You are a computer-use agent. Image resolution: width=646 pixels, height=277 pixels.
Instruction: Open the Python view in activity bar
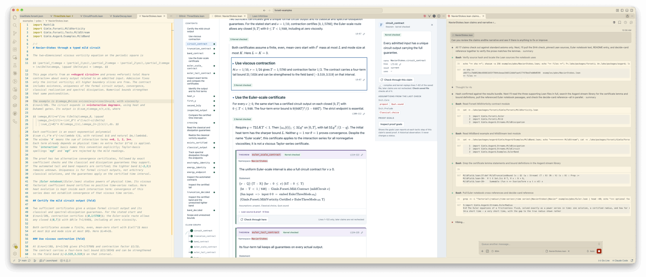(x=15, y=97)
